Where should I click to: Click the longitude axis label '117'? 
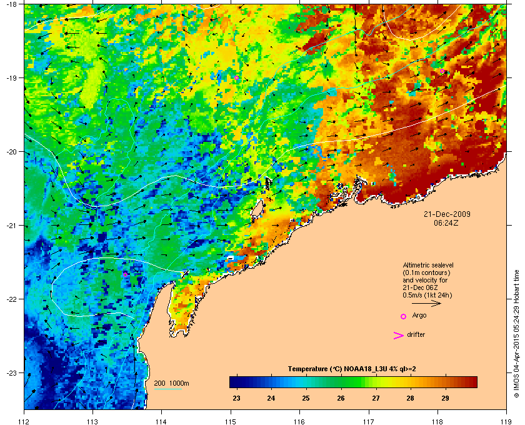click(x=369, y=422)
